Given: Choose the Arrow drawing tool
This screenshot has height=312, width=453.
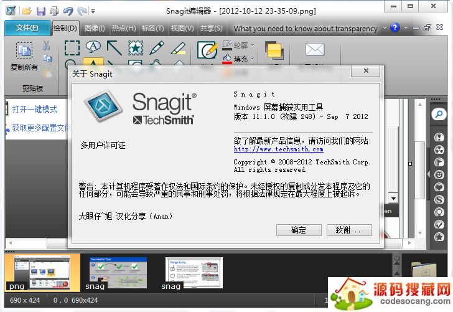Looking at the screenshot, I should point(114,47).
